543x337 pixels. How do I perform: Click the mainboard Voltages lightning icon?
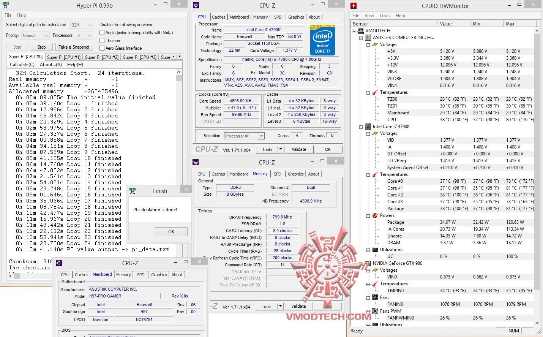point(375,44)
